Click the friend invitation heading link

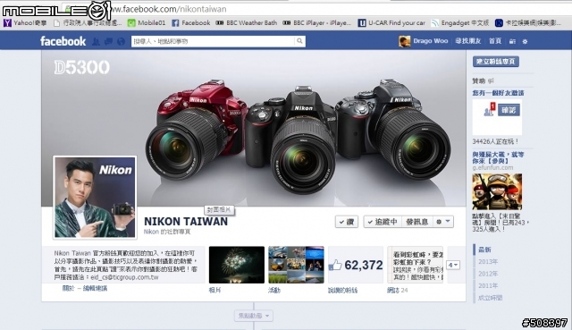[x=498, y=93]
